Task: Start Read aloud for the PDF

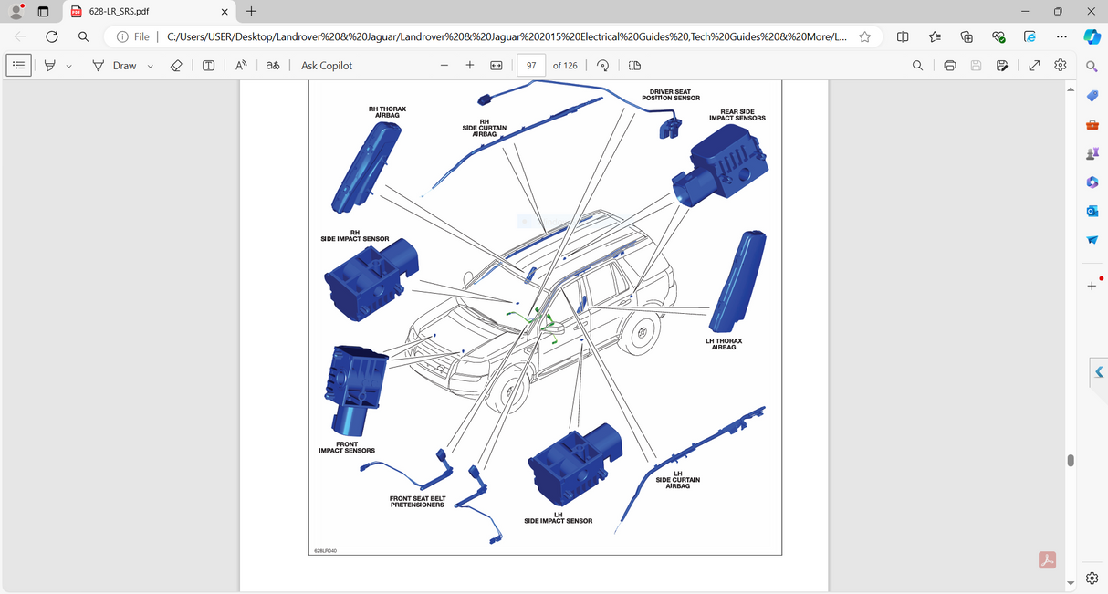Action: pyautogui.click(x=239, y=65)
